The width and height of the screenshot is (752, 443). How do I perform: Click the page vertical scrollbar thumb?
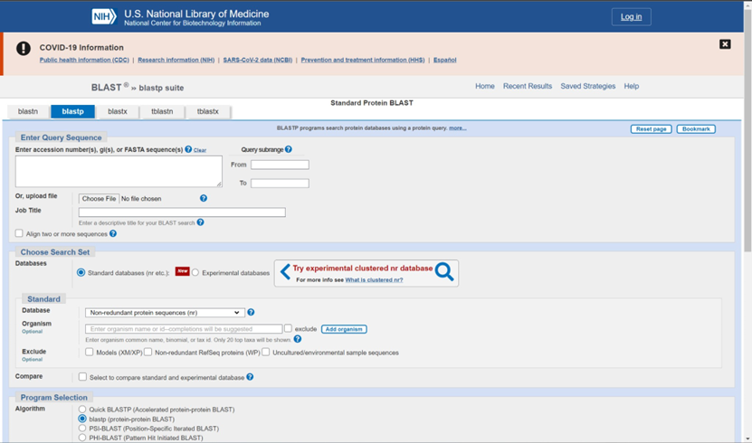tap(747, 129)
